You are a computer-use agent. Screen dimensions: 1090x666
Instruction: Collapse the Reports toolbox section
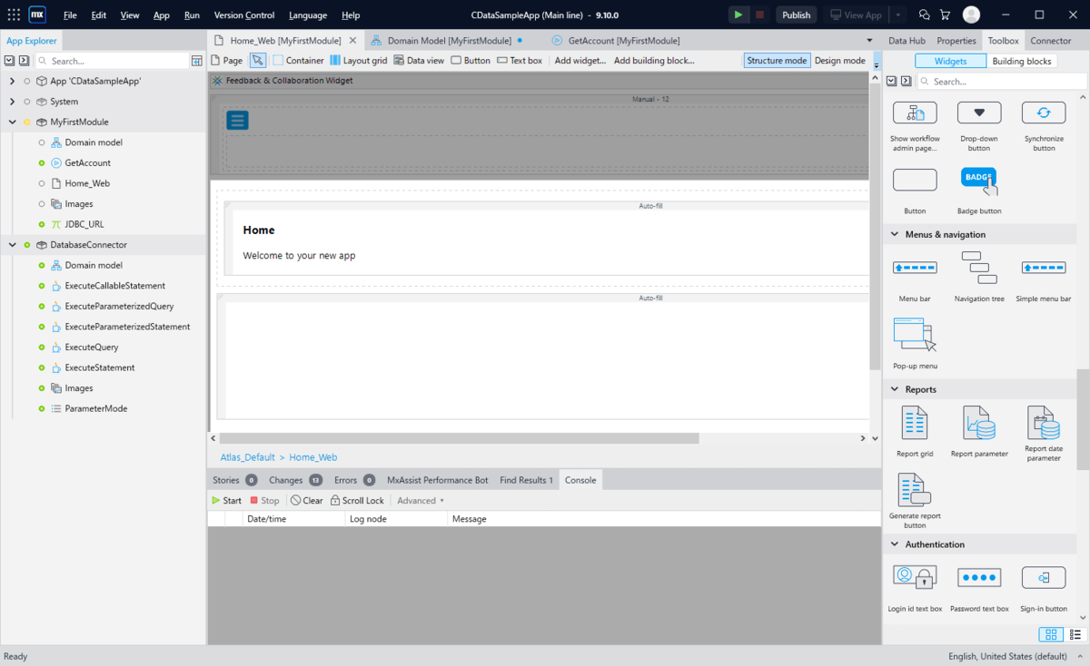pyautogui.click(x=893, y=389)
